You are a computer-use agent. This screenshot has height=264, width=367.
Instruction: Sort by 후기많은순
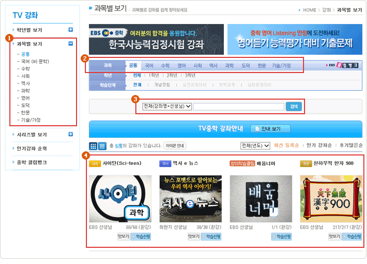pyautogui.click(x=351, y=146)
